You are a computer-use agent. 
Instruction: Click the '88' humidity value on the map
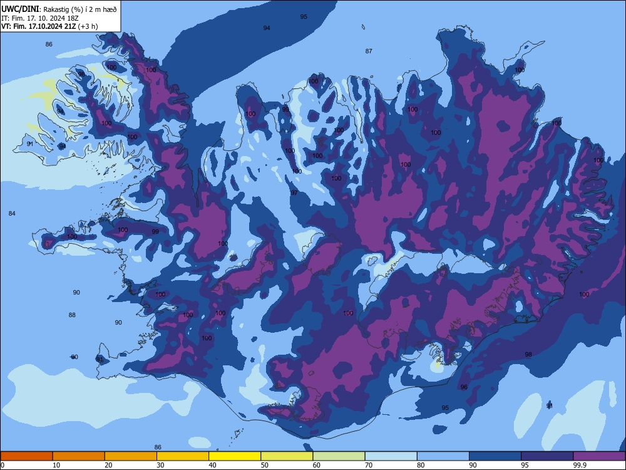pyautogui.click(x=72, y=315)
